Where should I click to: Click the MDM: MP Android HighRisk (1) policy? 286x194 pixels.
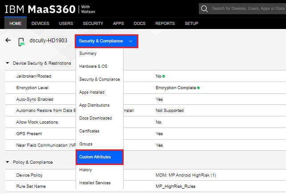[185, 175]
